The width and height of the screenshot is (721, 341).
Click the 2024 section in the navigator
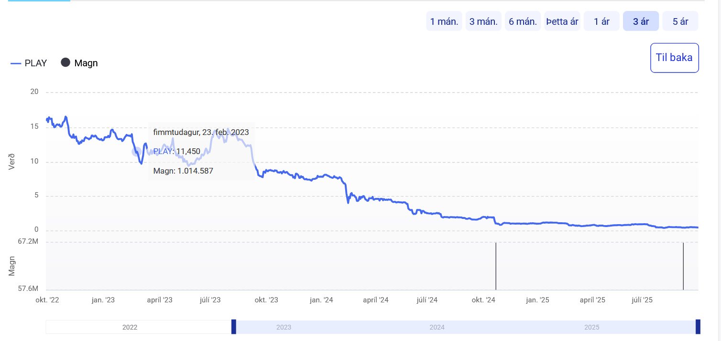(437, 327)
